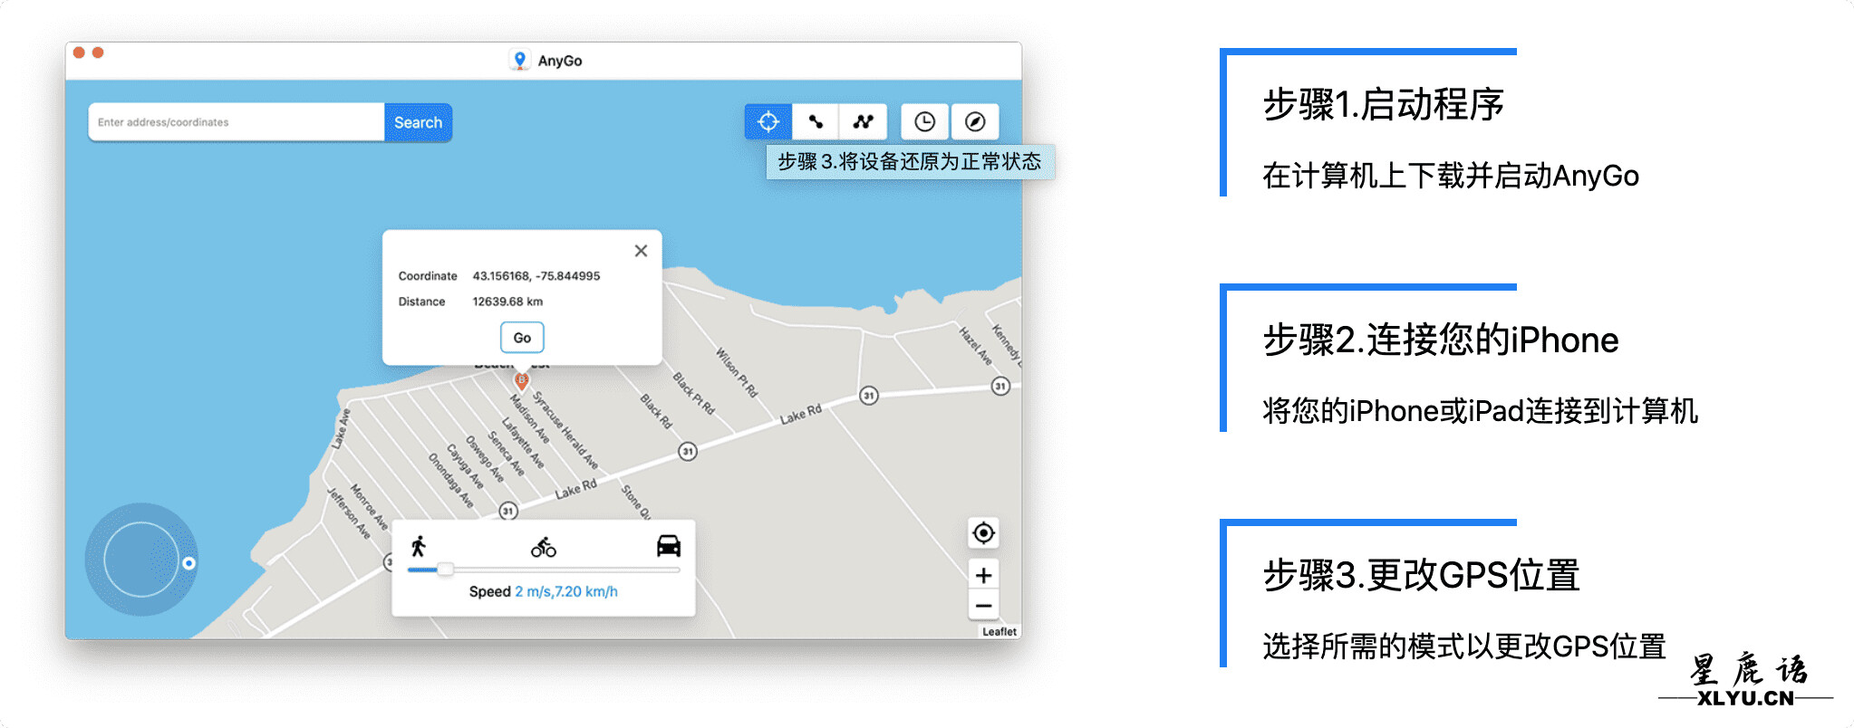Click the joystick direction knob

188,563
